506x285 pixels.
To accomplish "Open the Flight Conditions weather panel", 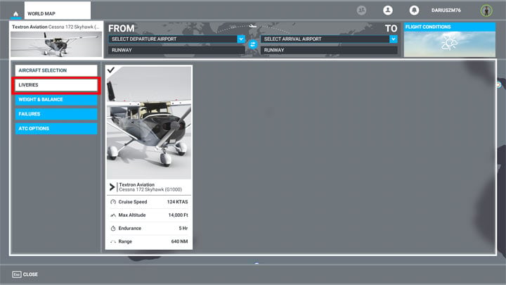I will point(449,39).
